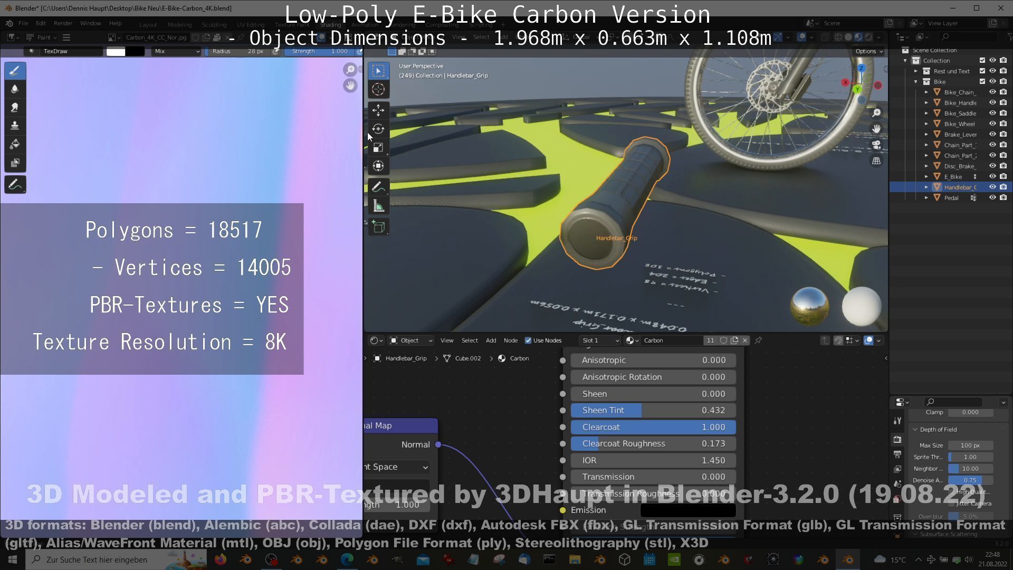Image resolution: width=1013 pixels, height=570 pixels.
Task: Hide the Pedal object via eye icon
Action: click(992, 198)
